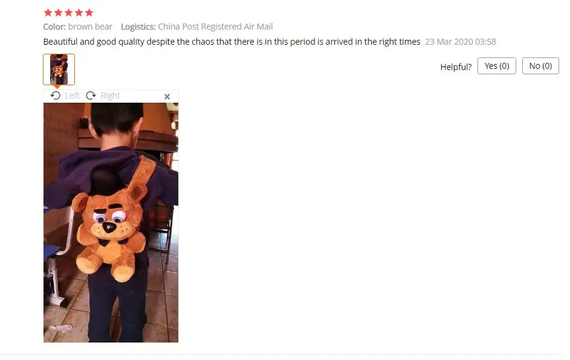
Task: Click the review comment text
Action: [232, 42]
